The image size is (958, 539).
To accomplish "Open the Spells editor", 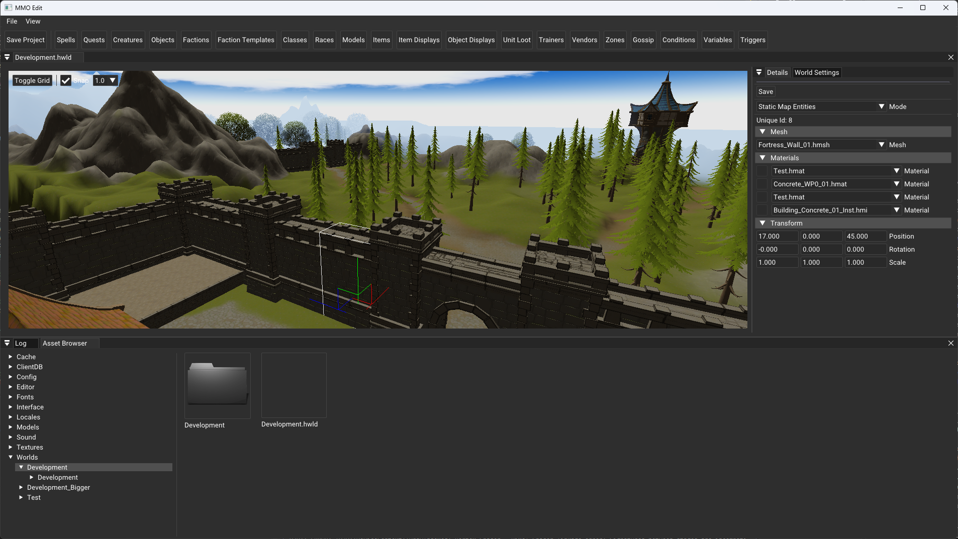I will [x=66, y=40].
